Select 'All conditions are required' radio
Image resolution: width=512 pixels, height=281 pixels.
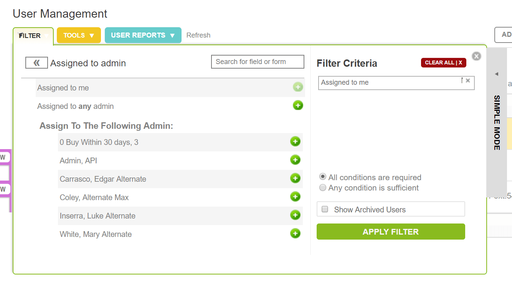pos(323,177)
